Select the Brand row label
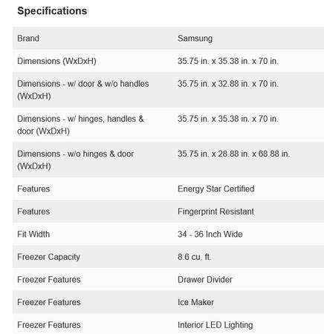The width and height of the screenshot is (324, 334). pyautogui.click(x=28, y=39)
